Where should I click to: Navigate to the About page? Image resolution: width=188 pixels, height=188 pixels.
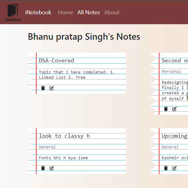(x=112, y=12)
